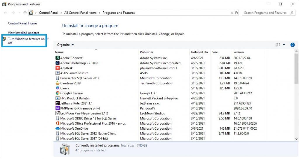299x159 pixels.
Task: Click the change view list icon
Action: point(278,45)
